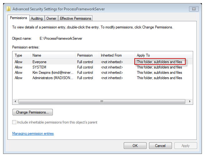Click the Change Permissions button

[32, 112]
